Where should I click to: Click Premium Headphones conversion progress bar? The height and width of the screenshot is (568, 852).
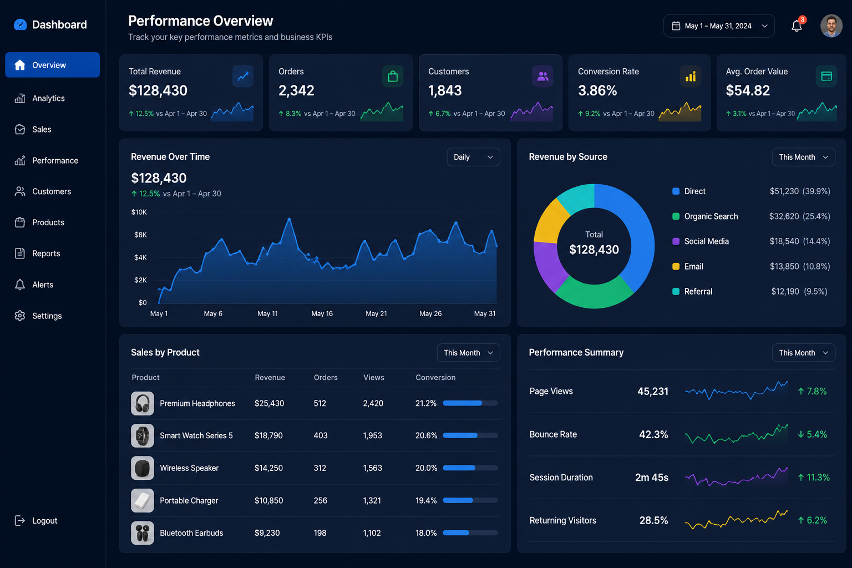tap(470, 403)
